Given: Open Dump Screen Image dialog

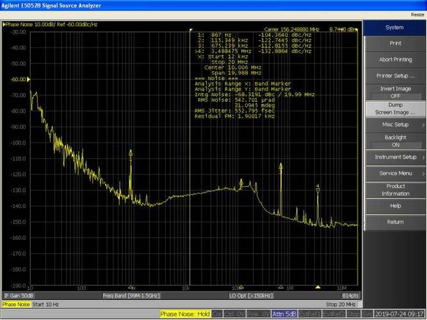Looking at the screenshot, I should (x=395, y=109).
